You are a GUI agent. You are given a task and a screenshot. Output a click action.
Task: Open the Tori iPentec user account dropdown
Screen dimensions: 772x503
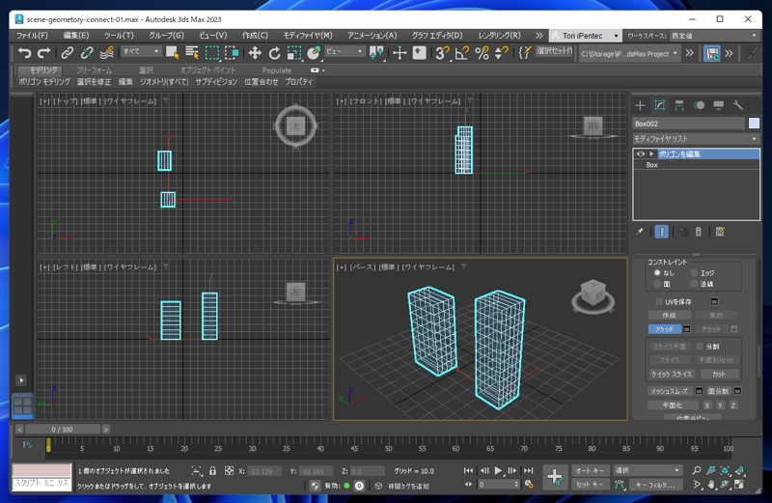click(585, 36)
